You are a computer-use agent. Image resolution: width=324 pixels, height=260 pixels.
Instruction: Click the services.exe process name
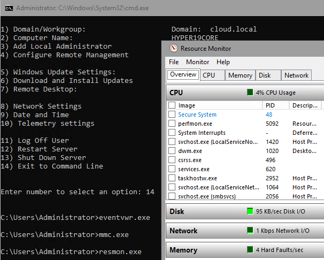point(194,169)
